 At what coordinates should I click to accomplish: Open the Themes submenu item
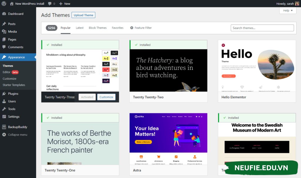coord(8,66)
